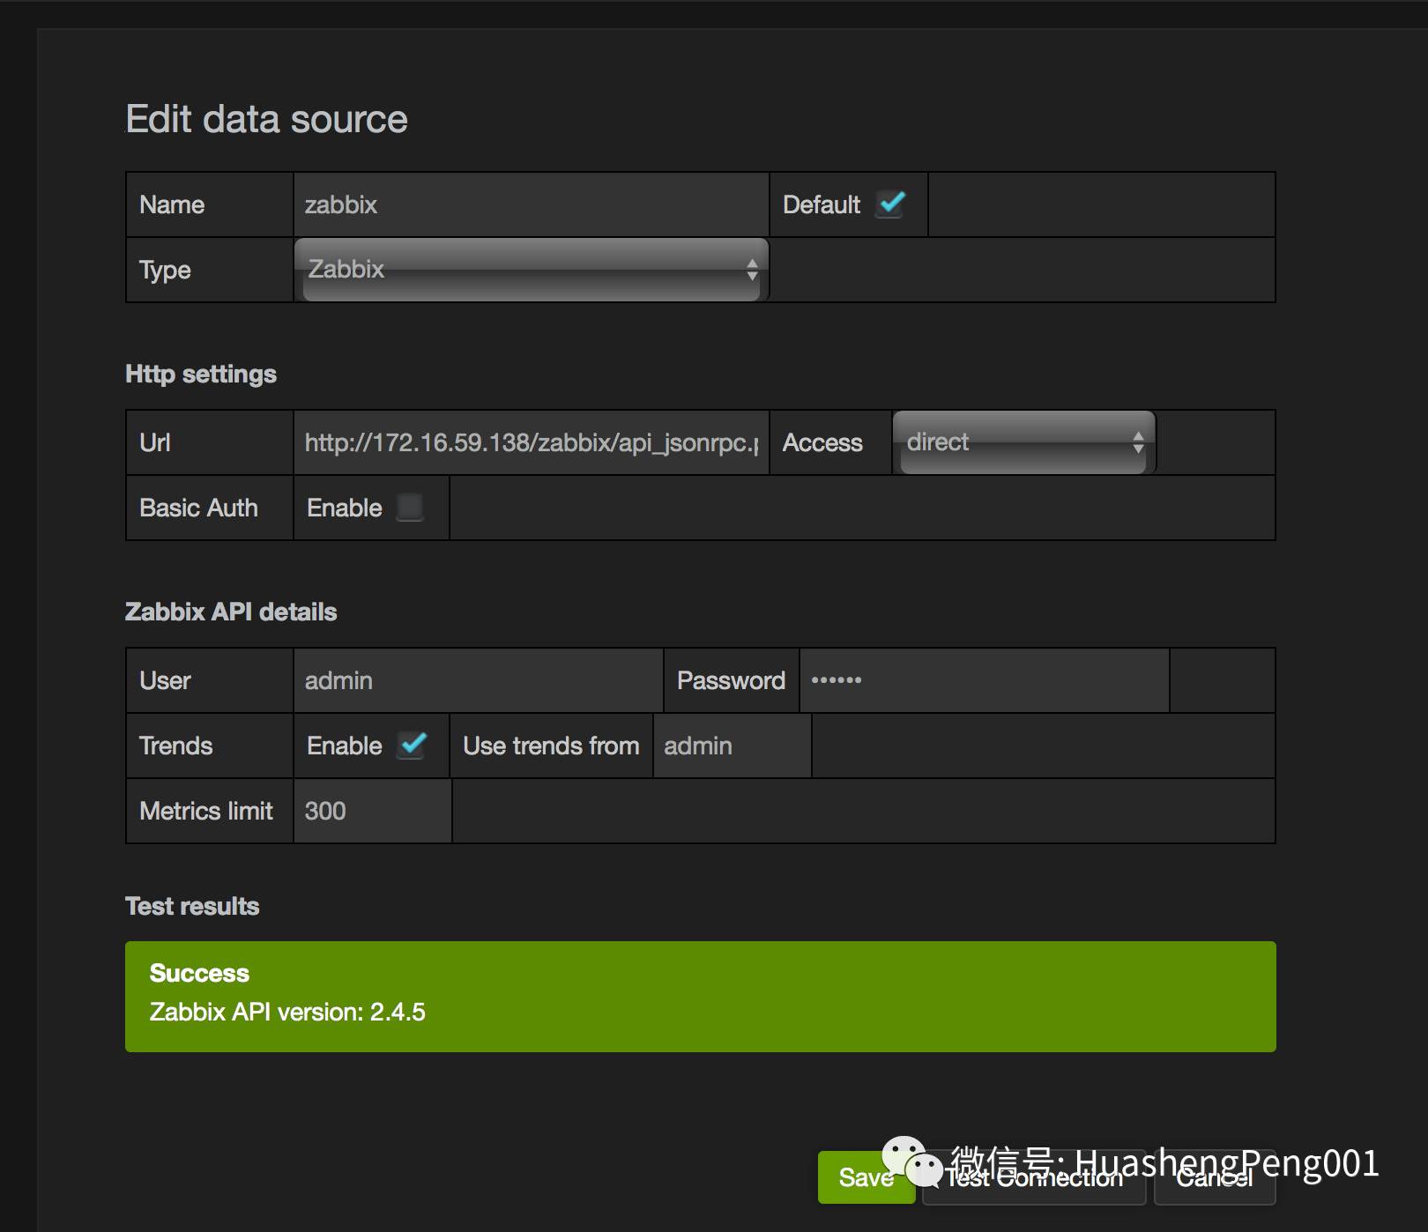The height and width of the screenshot is (1232, 1428).
Task: Open the Type dropdown showing Zabbix
Action: click(532, 270)
